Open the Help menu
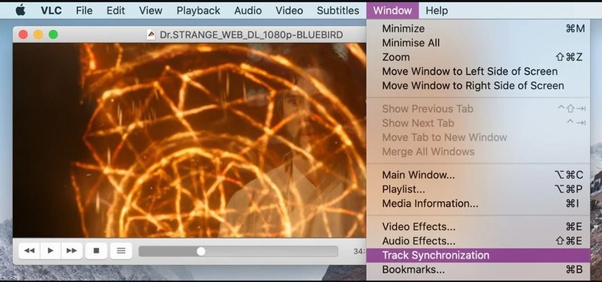 tap(436, 11)
